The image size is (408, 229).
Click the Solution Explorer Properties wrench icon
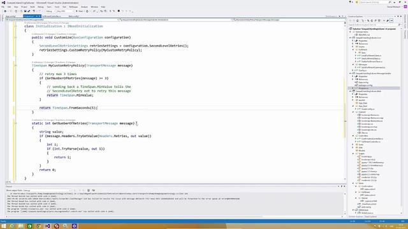388,20
